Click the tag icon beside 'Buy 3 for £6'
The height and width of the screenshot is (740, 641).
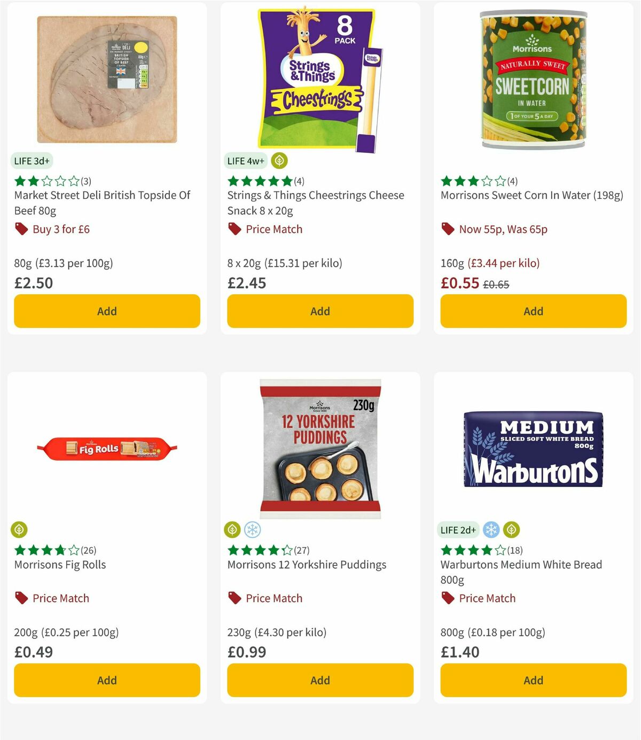click(21, 229)
